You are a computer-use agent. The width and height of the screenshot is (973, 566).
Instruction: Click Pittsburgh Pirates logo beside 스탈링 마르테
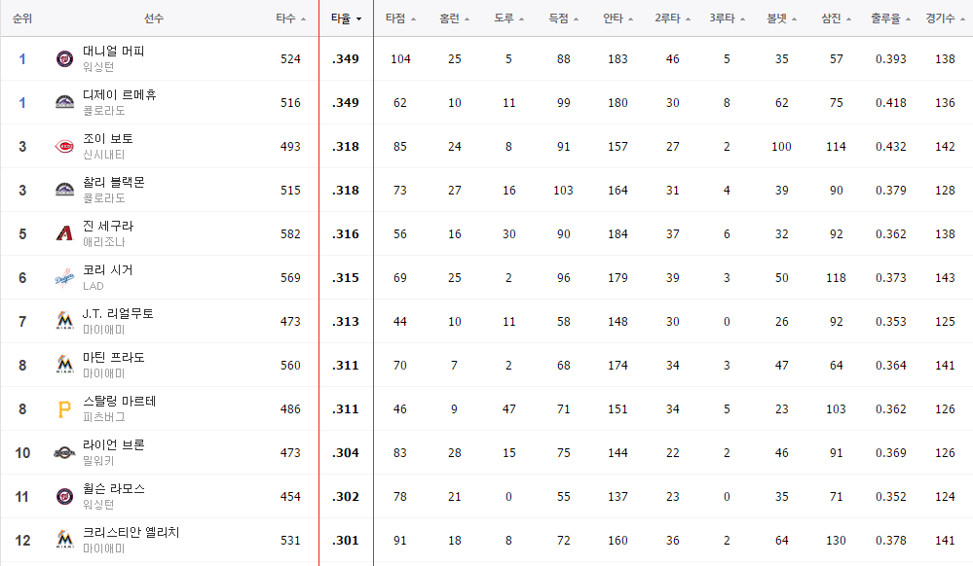point(64,409)
